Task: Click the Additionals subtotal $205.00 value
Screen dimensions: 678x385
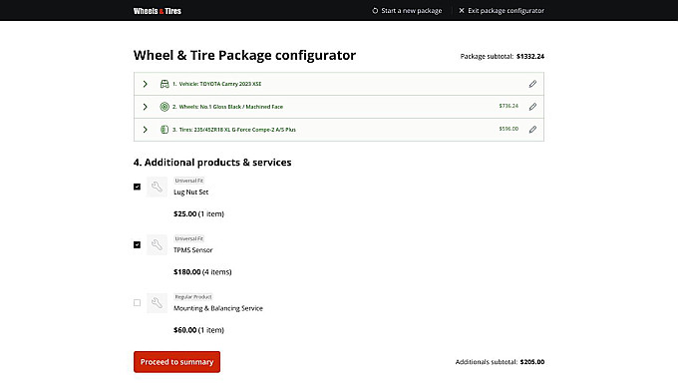Action: coord(532,362)
